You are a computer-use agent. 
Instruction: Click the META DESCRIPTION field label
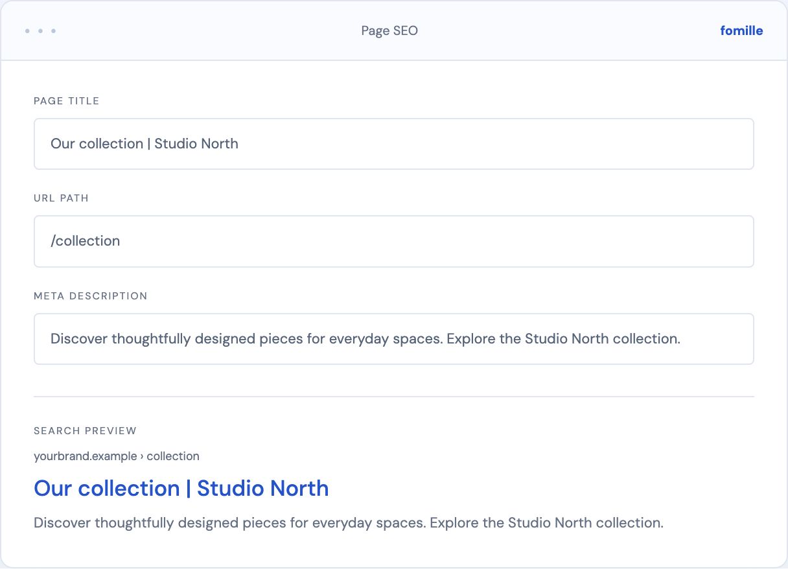point(91,296)
